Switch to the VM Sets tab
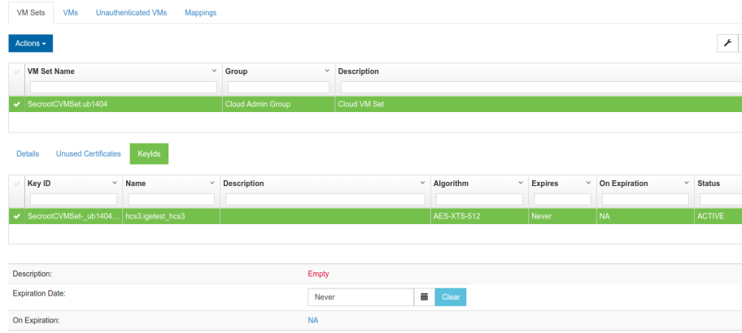The width and height of the screenshot is (742, 333). (x=31, y=13)
